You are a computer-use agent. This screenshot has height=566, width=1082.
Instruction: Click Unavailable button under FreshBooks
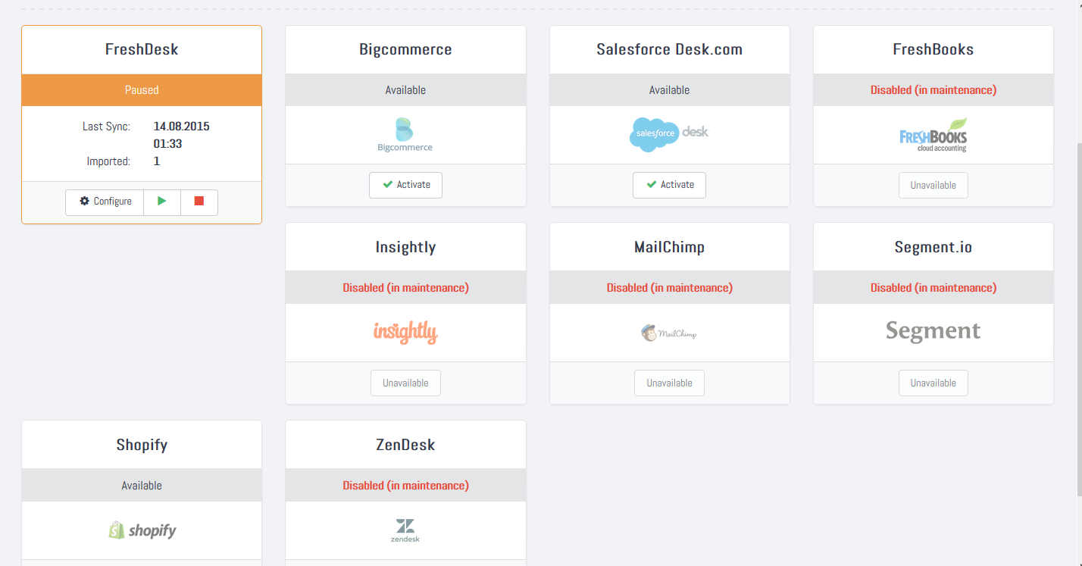point(933,185)
